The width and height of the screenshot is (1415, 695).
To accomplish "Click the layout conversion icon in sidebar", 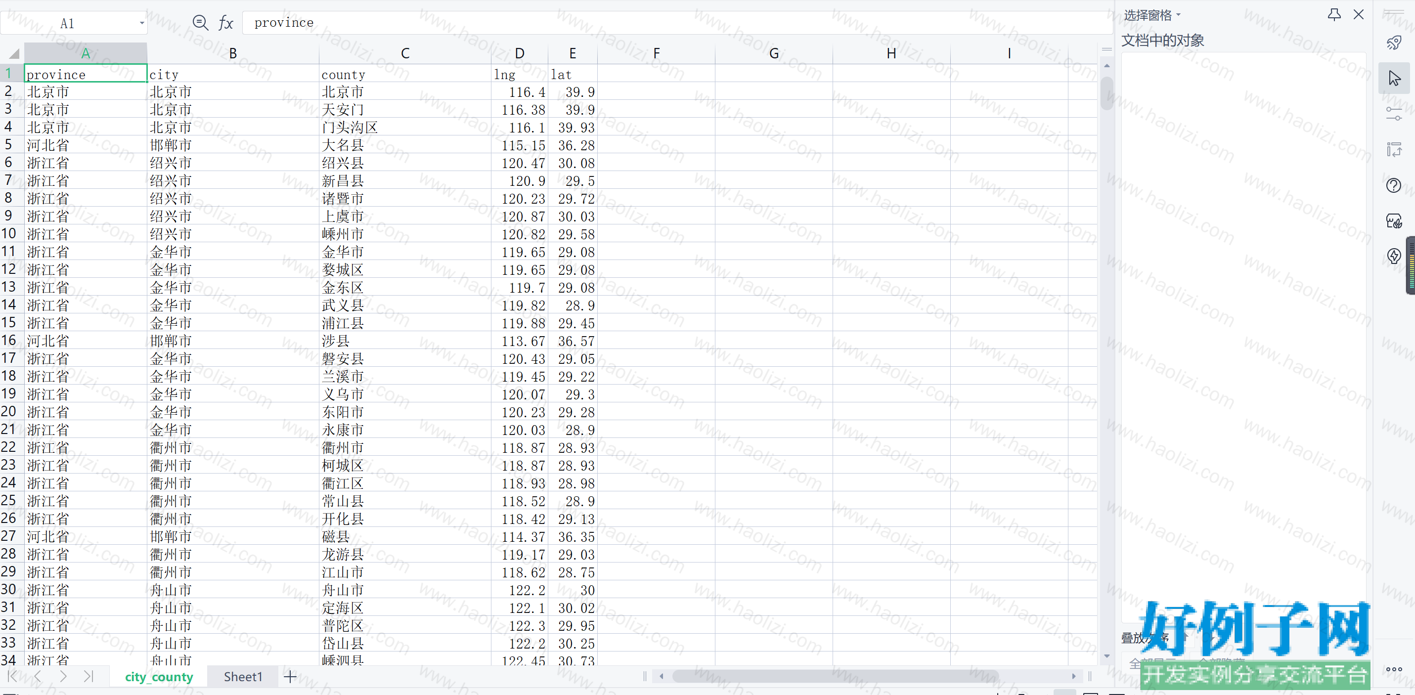I will (1394, 149).
